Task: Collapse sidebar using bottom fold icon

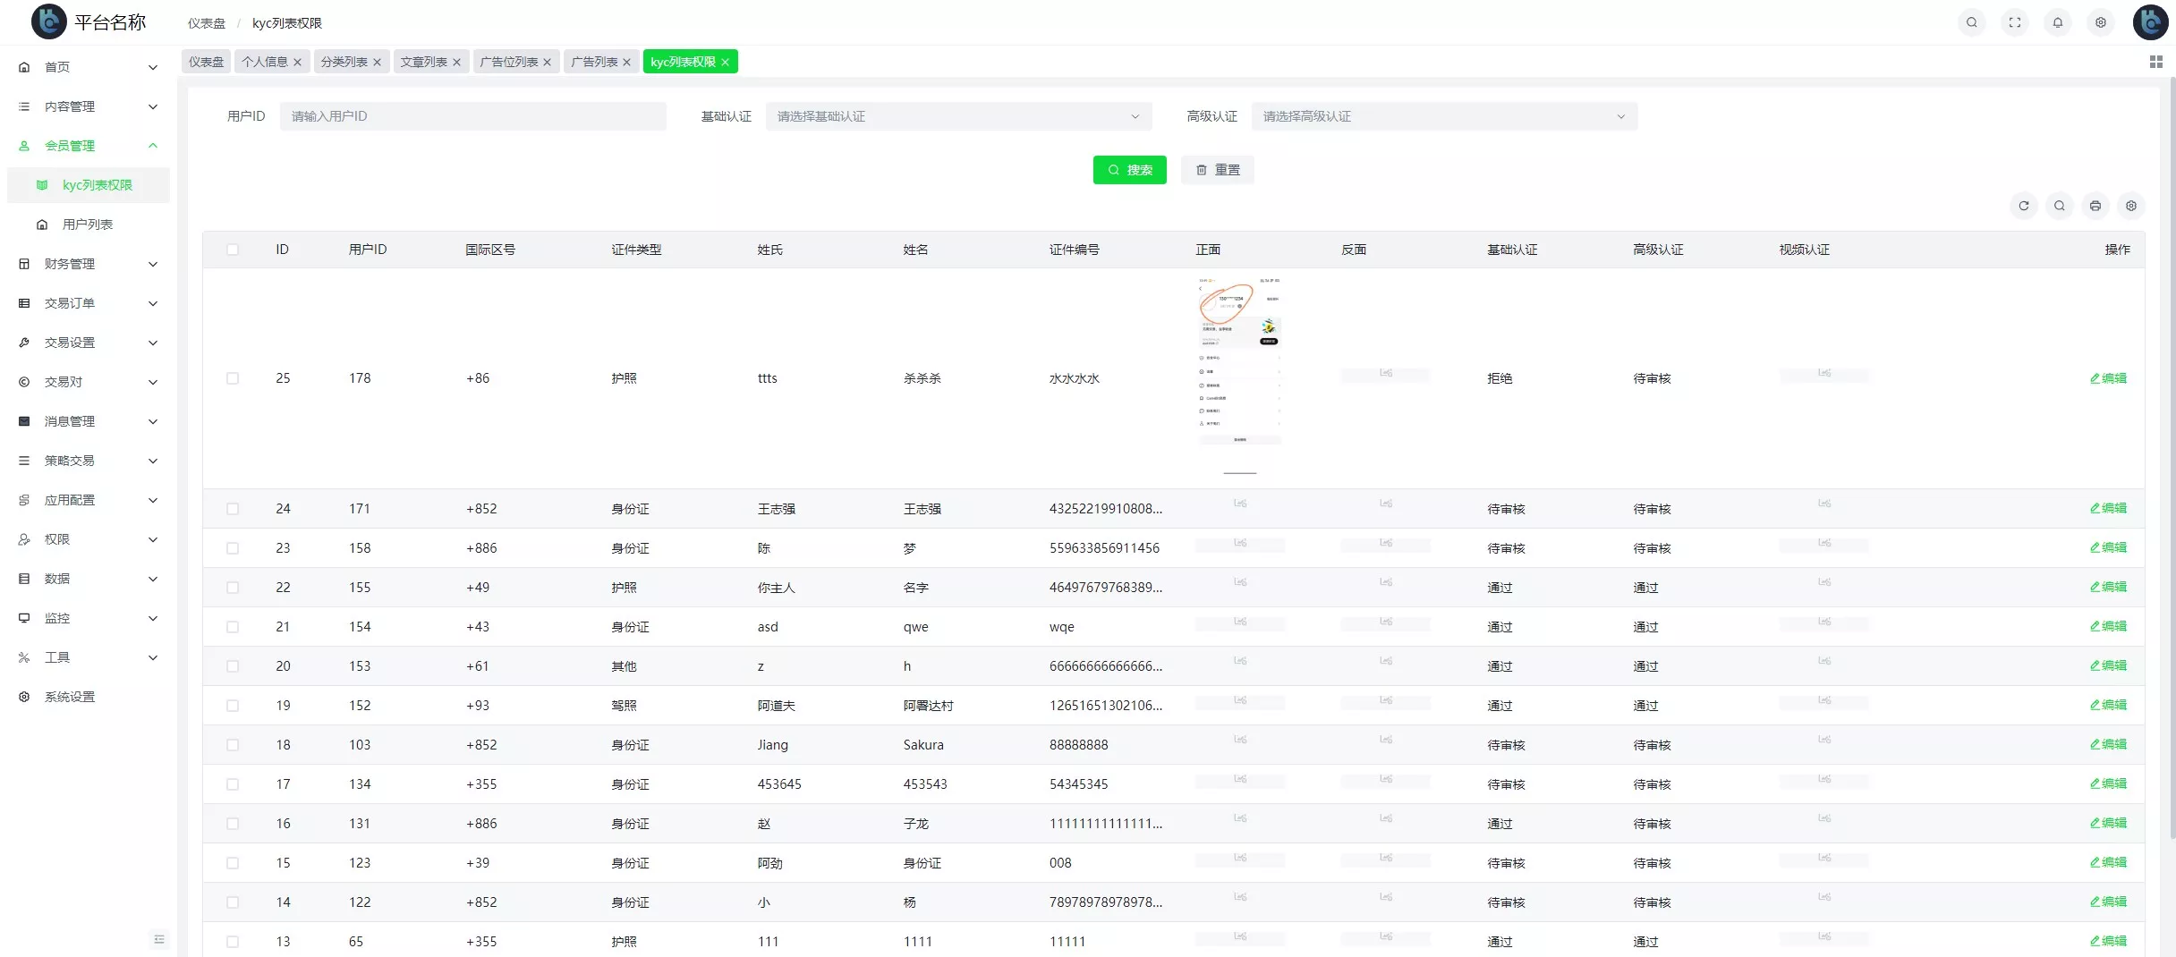Action: point(159,939)
